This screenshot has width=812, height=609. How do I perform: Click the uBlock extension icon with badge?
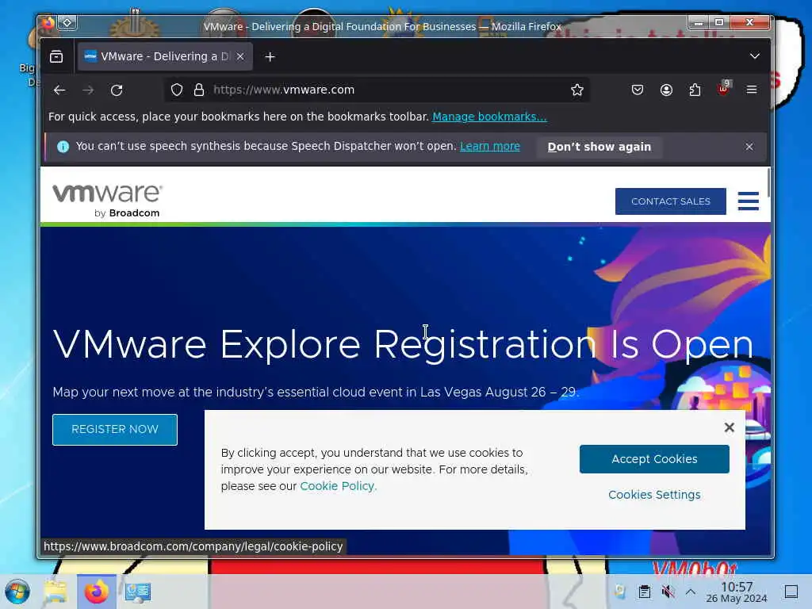pos(723,89)
